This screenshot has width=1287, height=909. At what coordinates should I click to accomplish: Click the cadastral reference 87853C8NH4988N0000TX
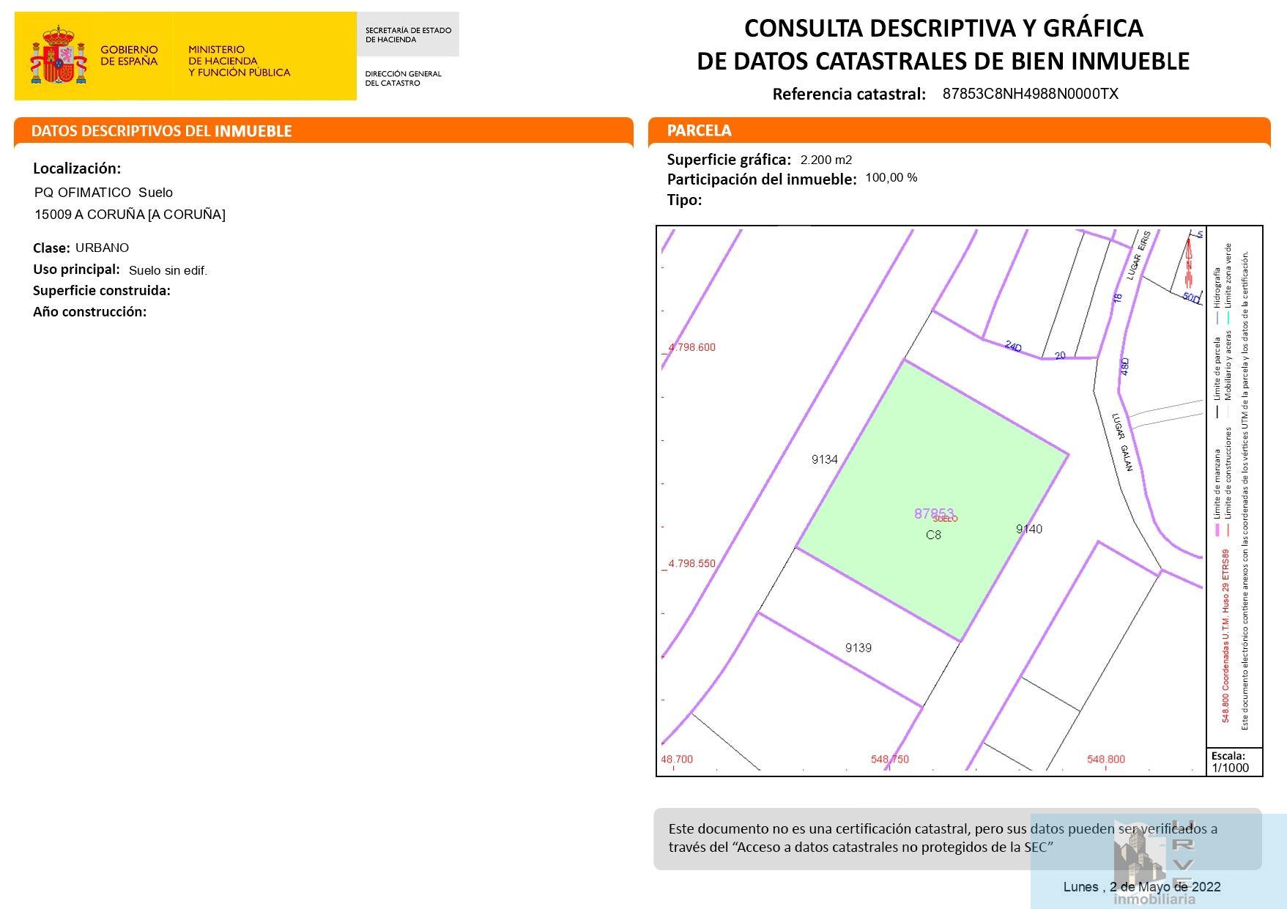pyautogui.click(x=1028, y=93)
